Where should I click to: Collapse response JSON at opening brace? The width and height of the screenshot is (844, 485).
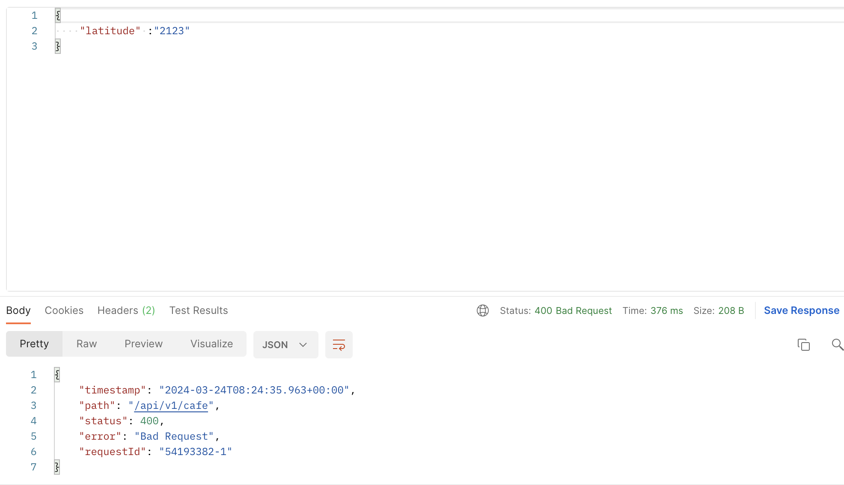click(57, 375)
